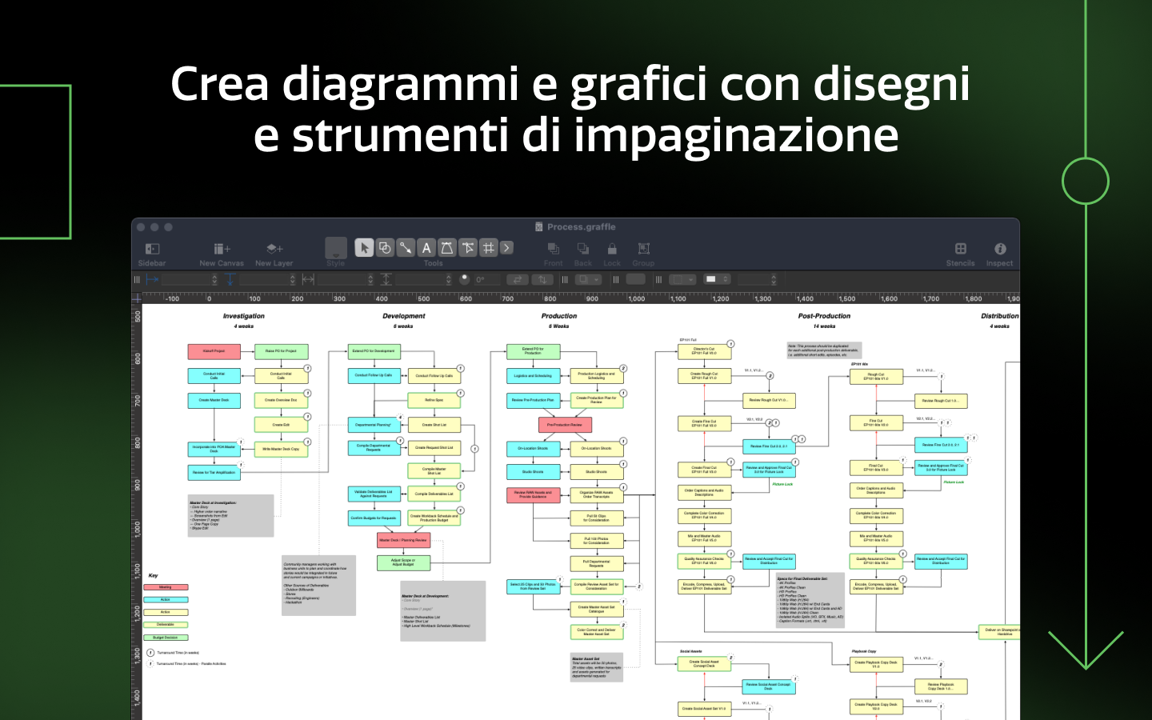Select the Write Master Deck Copy box
The image size is (1152, 720).
(281, 449)
